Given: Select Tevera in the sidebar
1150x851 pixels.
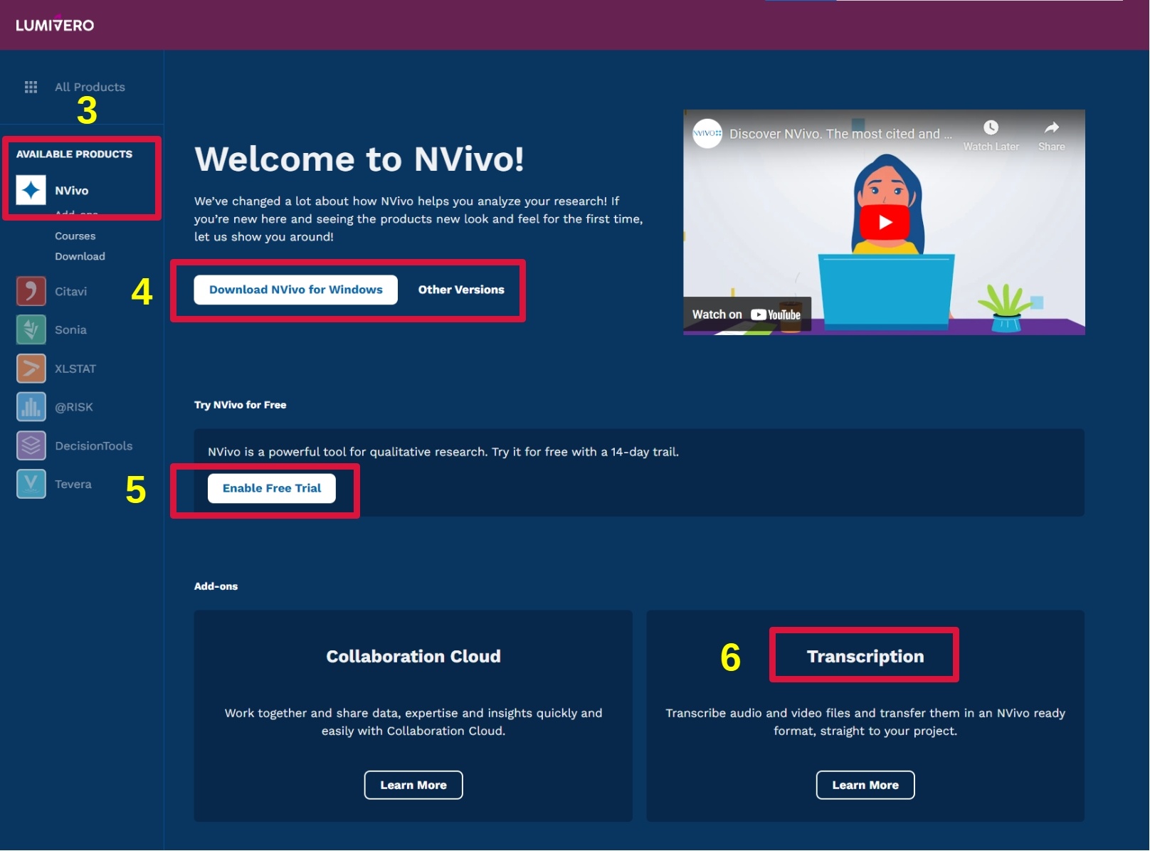Looking at the screenshot, I should pyautogui.click(x=73, y=484).
